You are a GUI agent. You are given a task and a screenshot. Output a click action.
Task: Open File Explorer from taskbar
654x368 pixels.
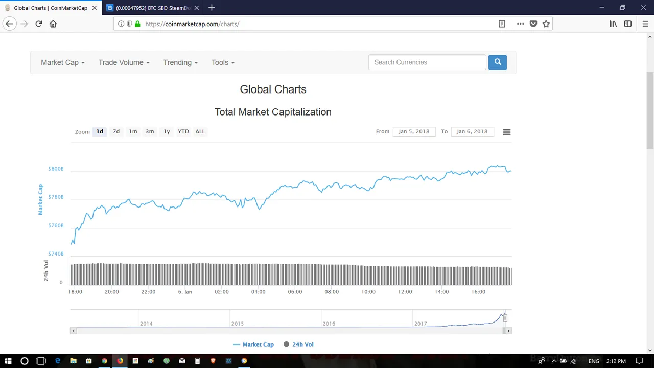pyautogui.click(x=73, y=361)
